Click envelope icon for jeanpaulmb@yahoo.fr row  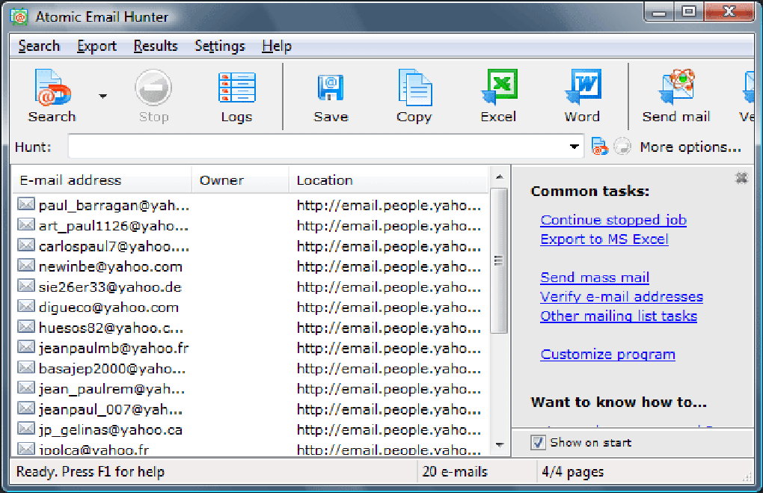pyautogui.click(x=26, y=347)
